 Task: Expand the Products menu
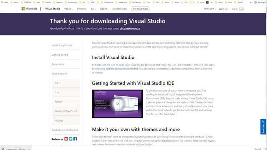[68, 9]
